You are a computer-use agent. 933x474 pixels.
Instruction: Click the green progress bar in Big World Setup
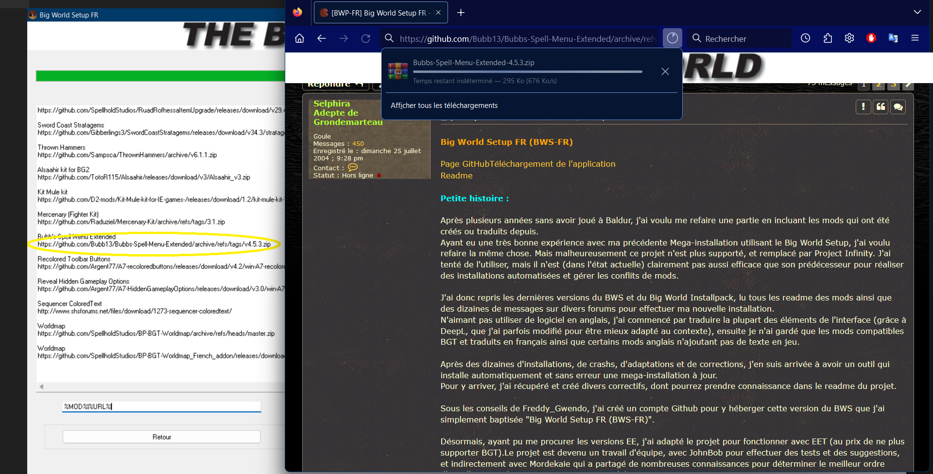[x=160, y=76]
